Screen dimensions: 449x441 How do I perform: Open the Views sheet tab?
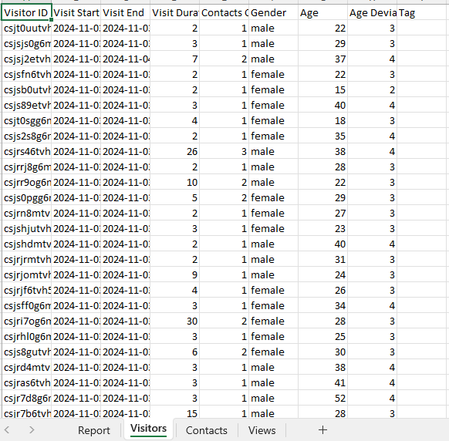click(x=262, y=430)
